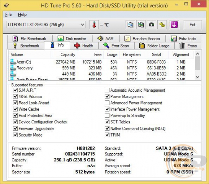Switch to the File Benchmark tab
The image size is (209, 184).
30,39
